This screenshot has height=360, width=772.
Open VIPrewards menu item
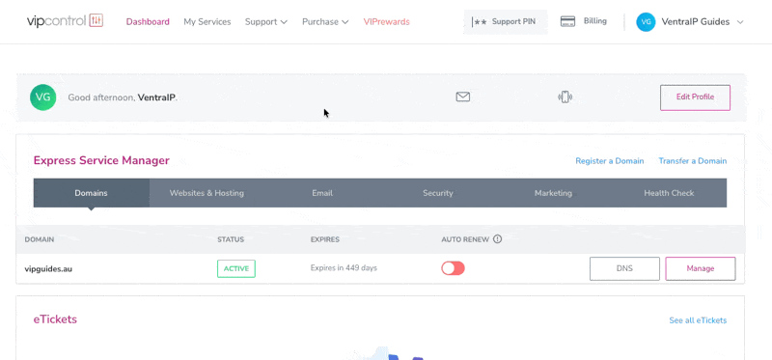pos(387,21)
